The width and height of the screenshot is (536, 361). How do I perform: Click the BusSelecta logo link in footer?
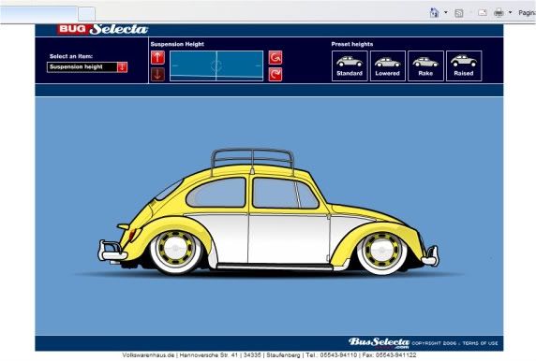379,342
